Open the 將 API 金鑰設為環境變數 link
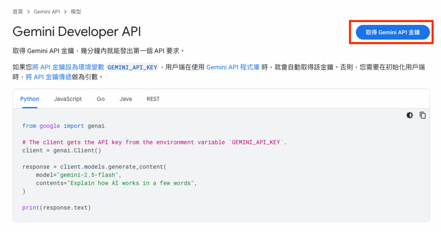441x232 pixels. click(68, 67)
